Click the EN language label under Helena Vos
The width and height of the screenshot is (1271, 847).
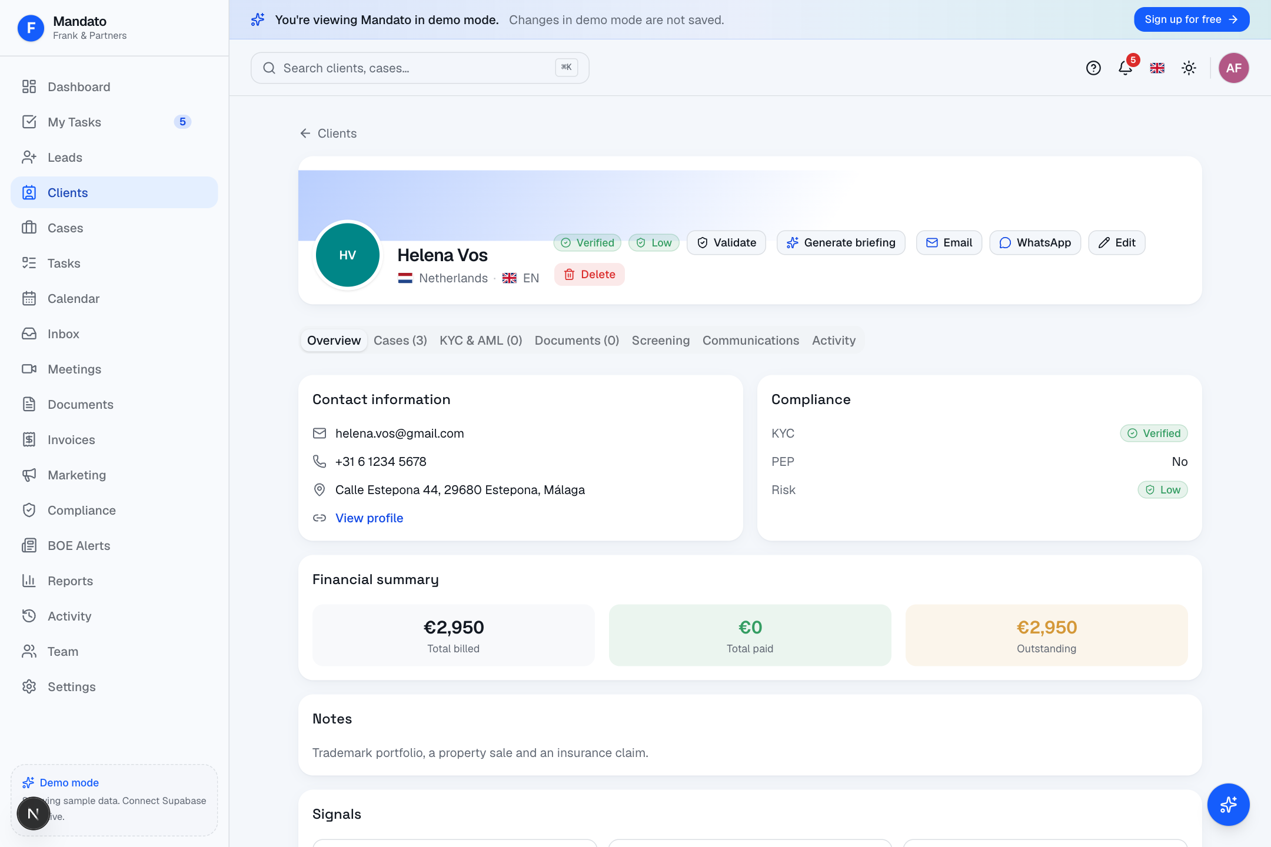[x=531, y=278]
